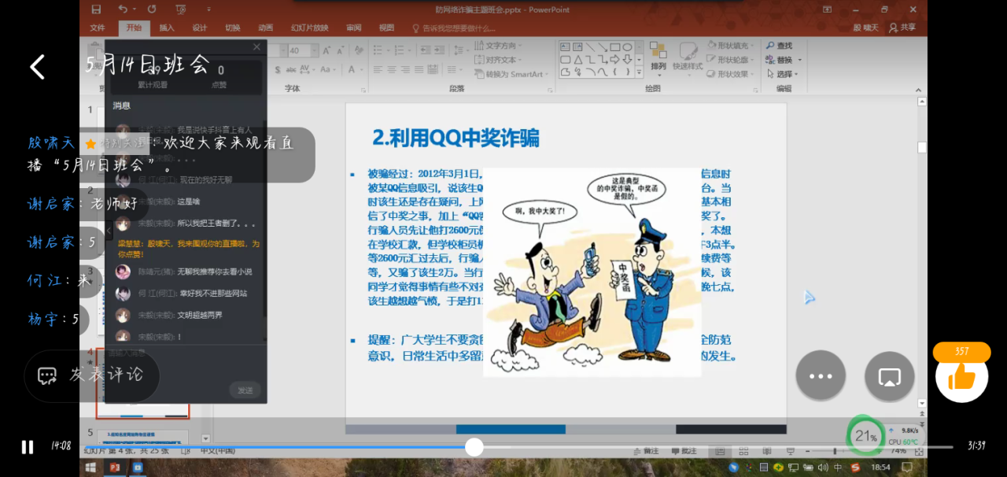1007x477 pixels.
Task: Click the PowerPoint Save icon
Action: pyautogui.click(x=96, y=9)
